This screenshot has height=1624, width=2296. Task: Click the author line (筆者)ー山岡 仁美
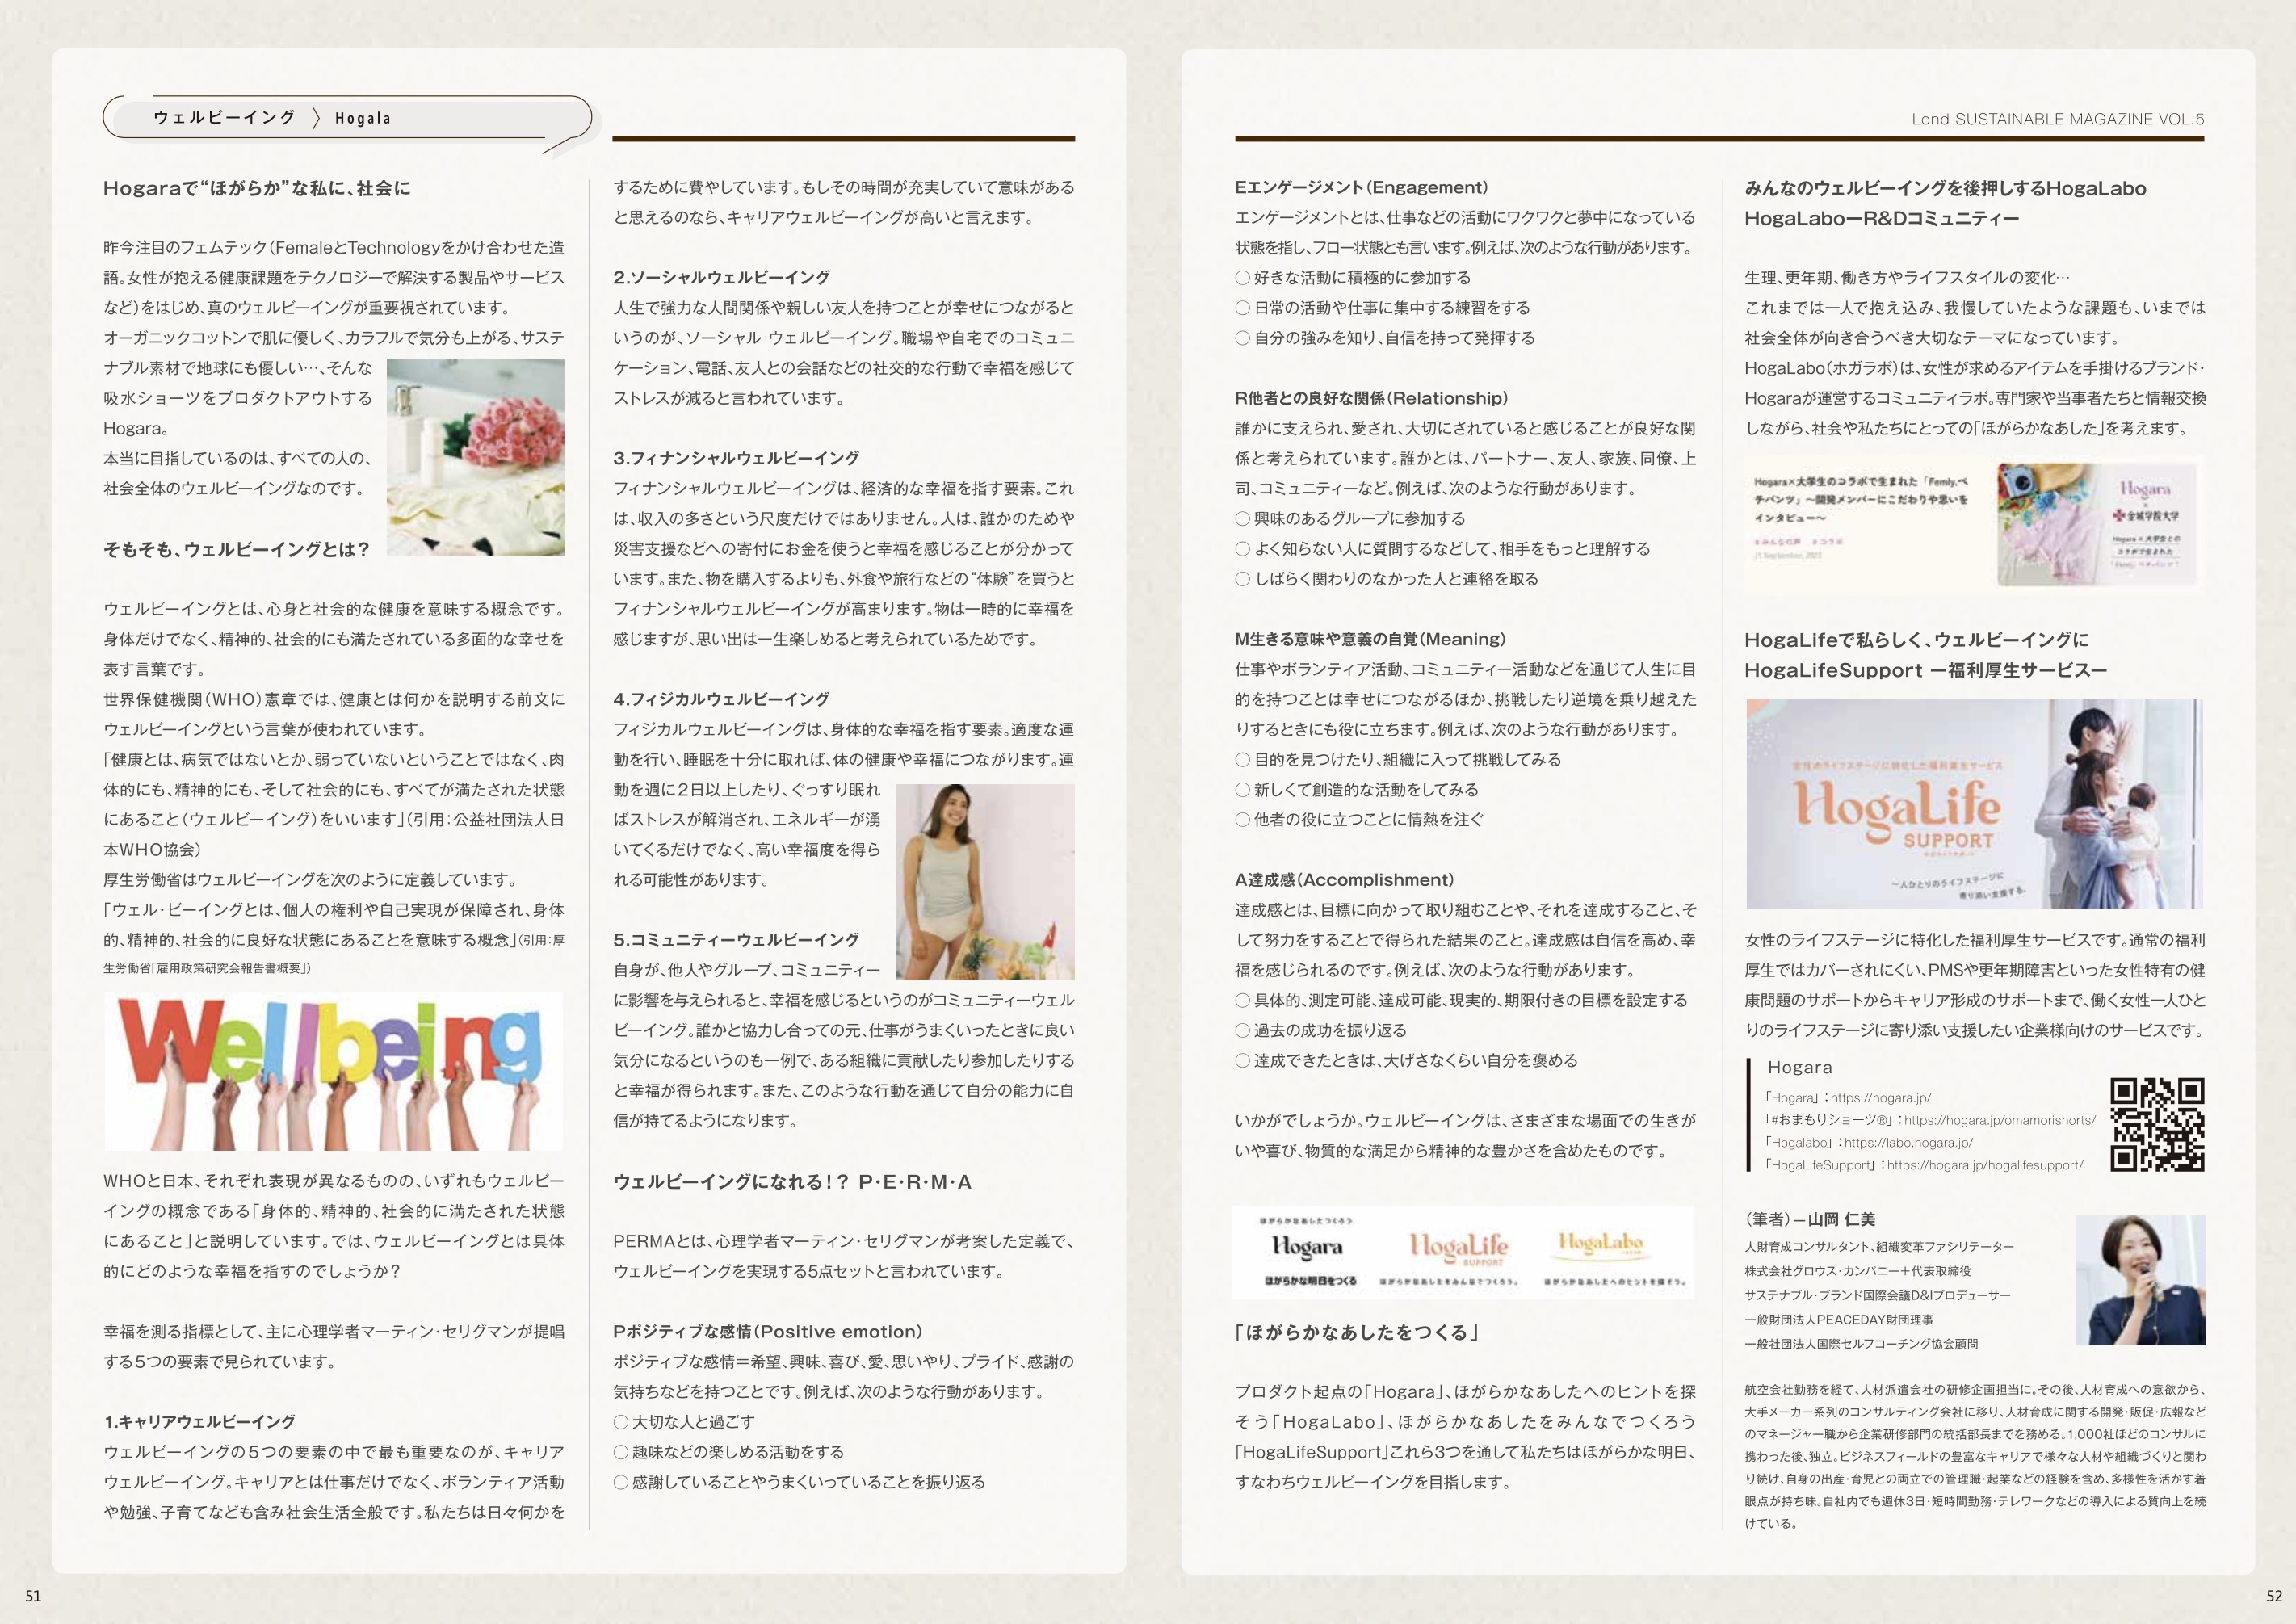tap(1810, 1220)
